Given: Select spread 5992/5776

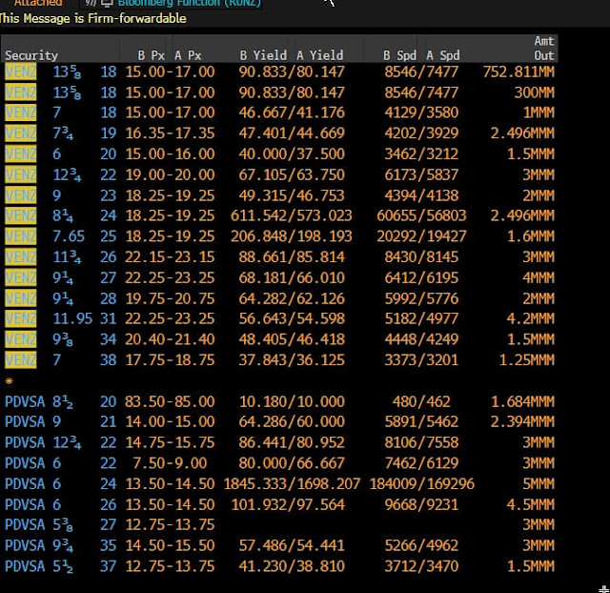Looking at the screenshot, I should click(421, 298).
